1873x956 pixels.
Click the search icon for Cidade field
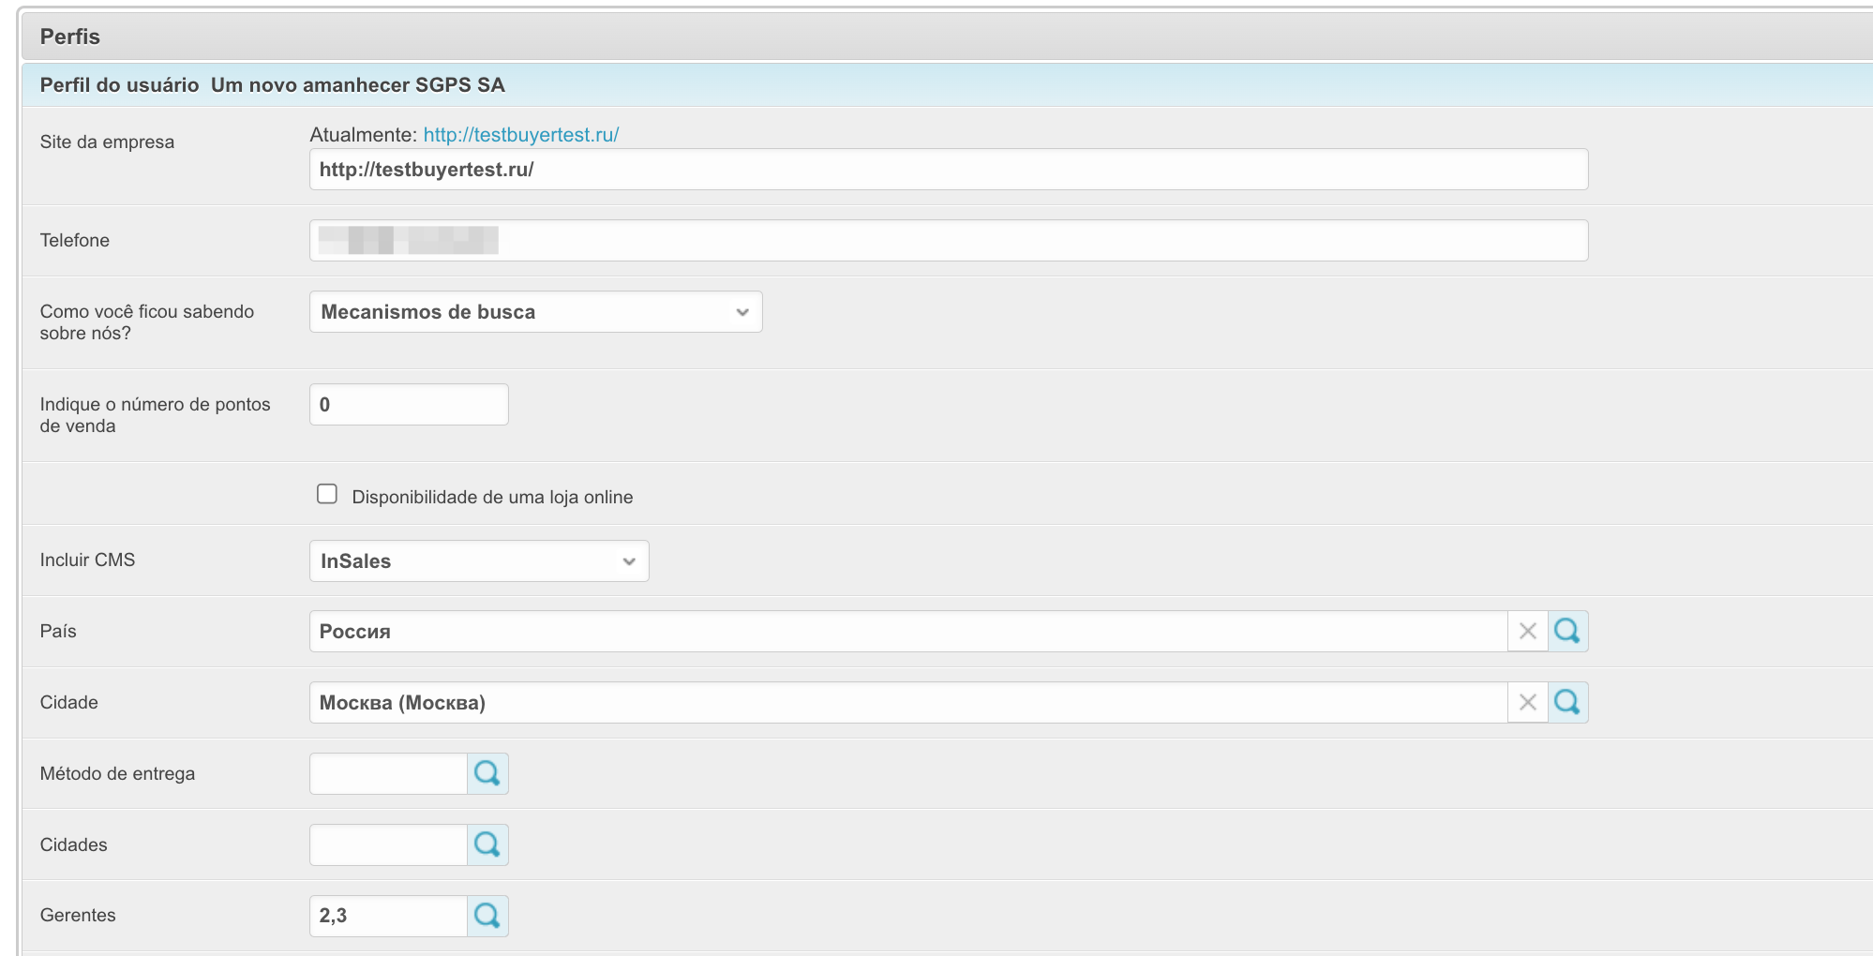[1567, 703]
